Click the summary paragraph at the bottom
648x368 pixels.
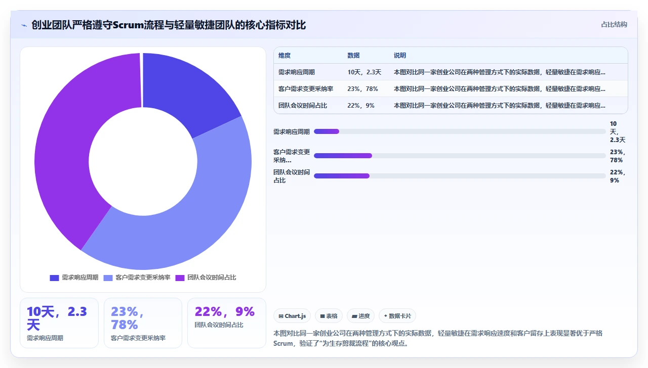[437, 338]
